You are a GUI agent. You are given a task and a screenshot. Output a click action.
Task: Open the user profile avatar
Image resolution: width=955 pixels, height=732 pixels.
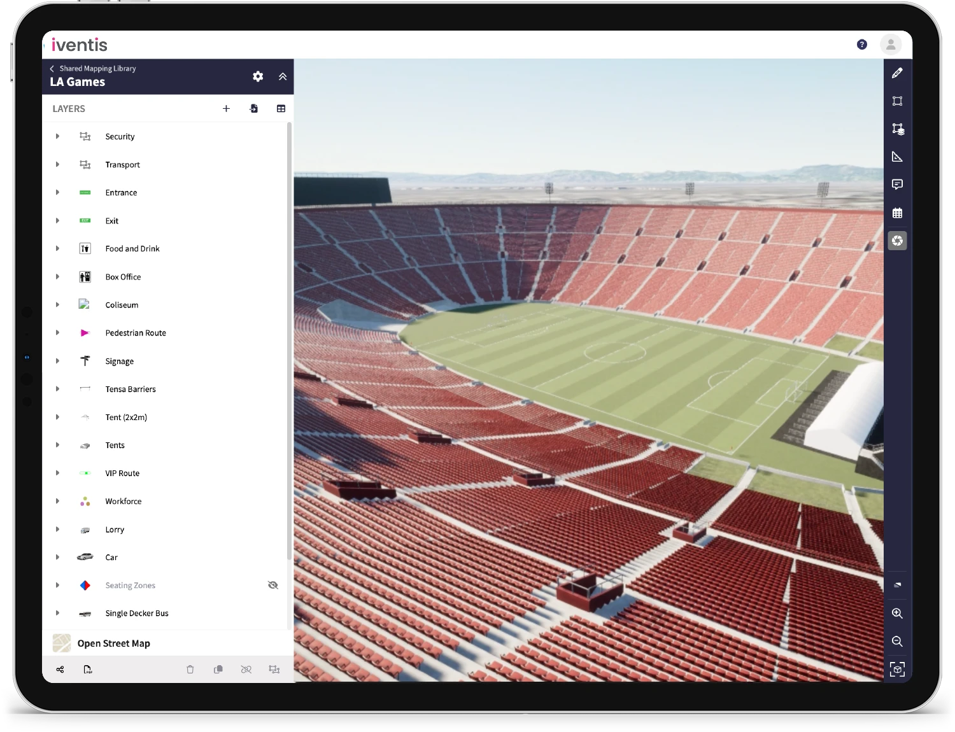891,45
